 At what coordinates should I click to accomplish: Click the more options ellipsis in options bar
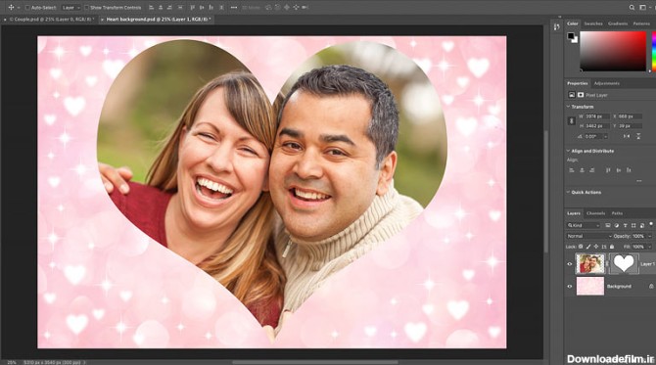234,8
